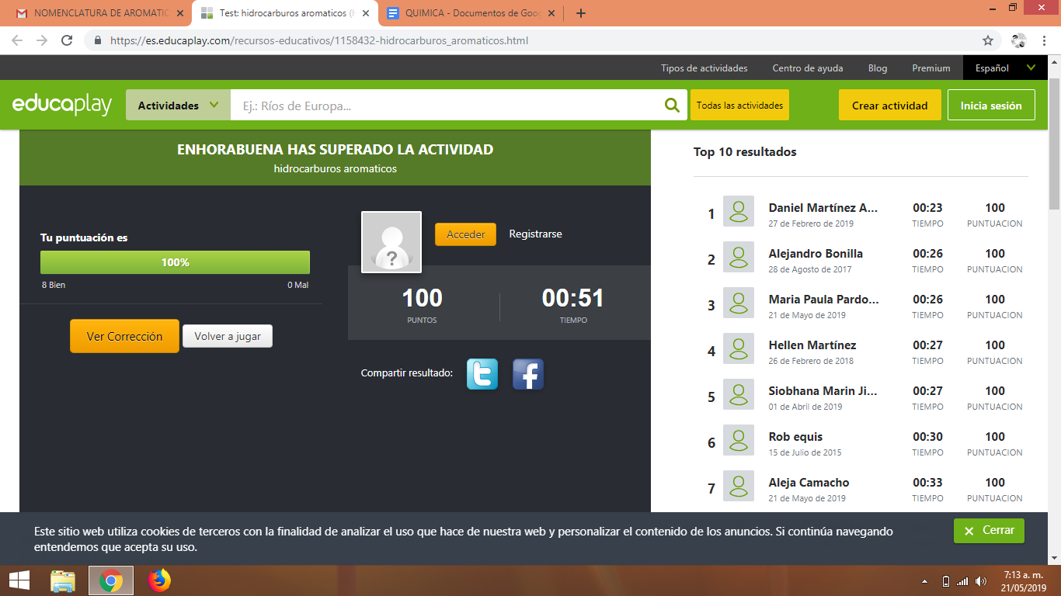Select Hellen Martínez name
The width and height of the screenshot is (1061, 596).
pos(812,345)
